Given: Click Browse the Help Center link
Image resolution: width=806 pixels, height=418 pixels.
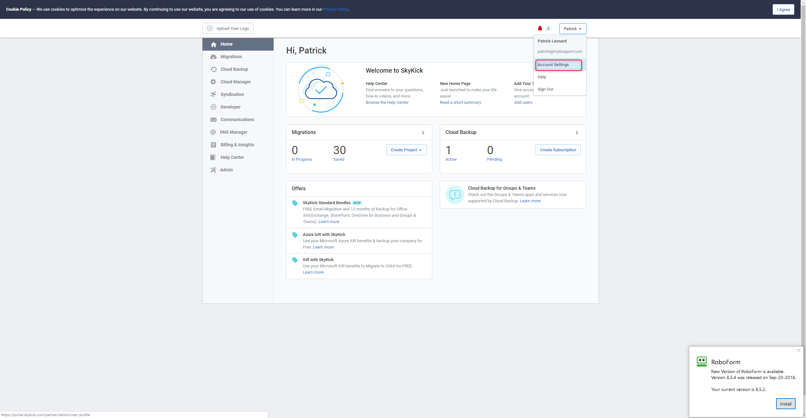Looking at the screenshot, I should (387, 103).
